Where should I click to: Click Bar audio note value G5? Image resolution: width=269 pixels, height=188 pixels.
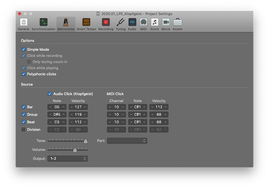[x=57, y=107]
